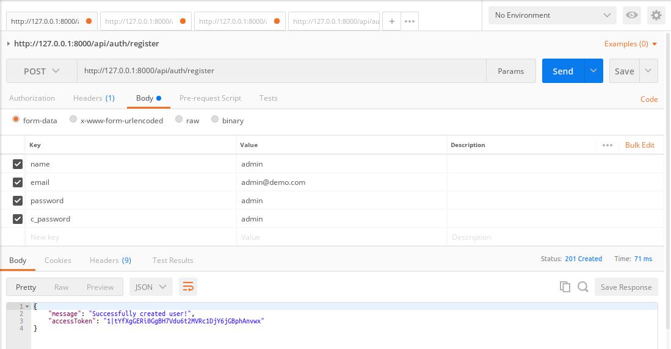
Task: Click the plus icon to add new tab
Action: click(x=392, y=21)
